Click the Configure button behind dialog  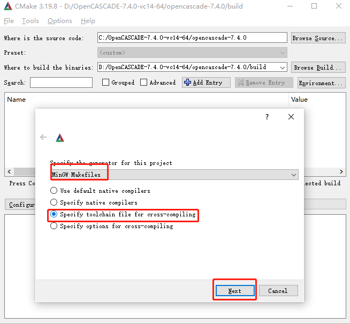tap(20, 205)
